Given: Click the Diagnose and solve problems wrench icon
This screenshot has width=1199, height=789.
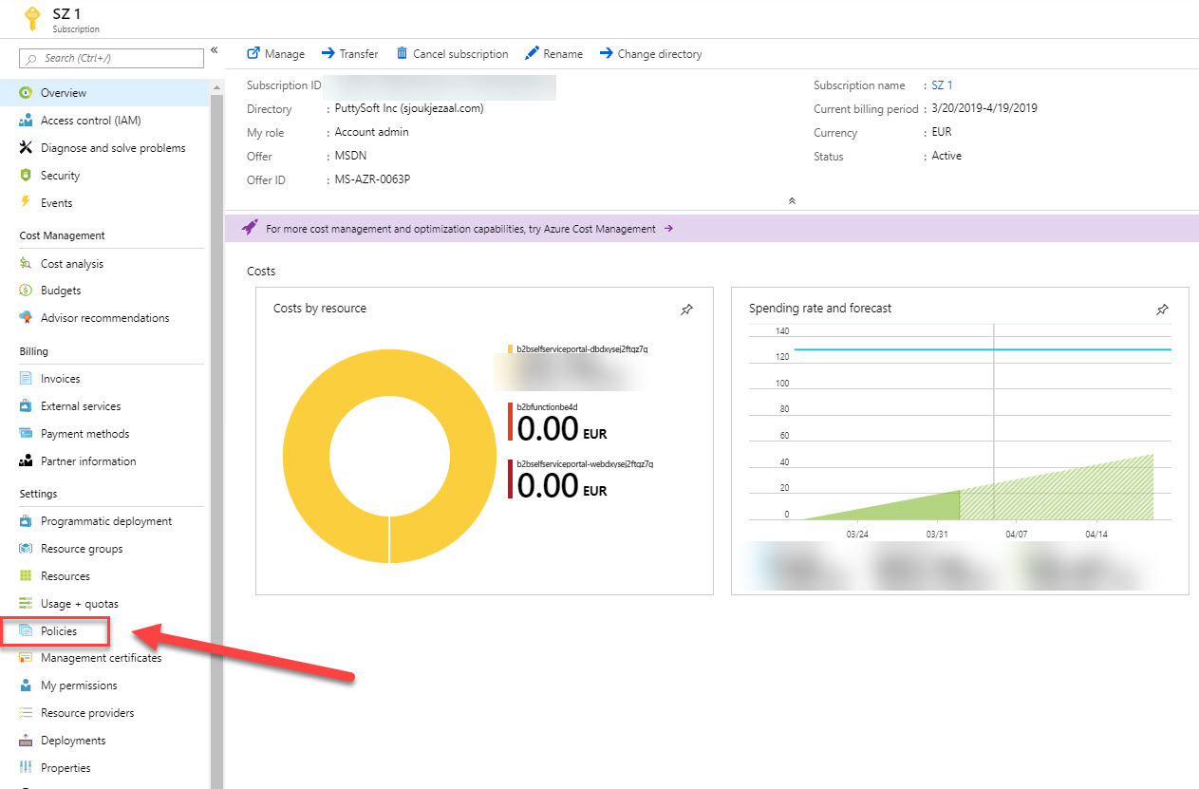Looking at the screenshot, I should [x=26, y=148].
